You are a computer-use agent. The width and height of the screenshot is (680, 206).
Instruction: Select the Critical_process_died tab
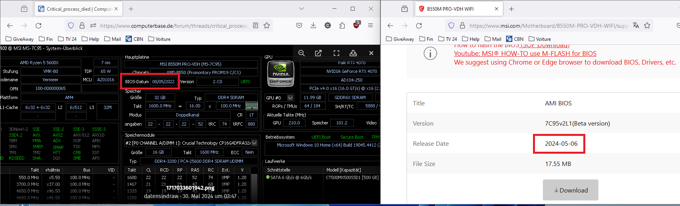tap(78, 9)
